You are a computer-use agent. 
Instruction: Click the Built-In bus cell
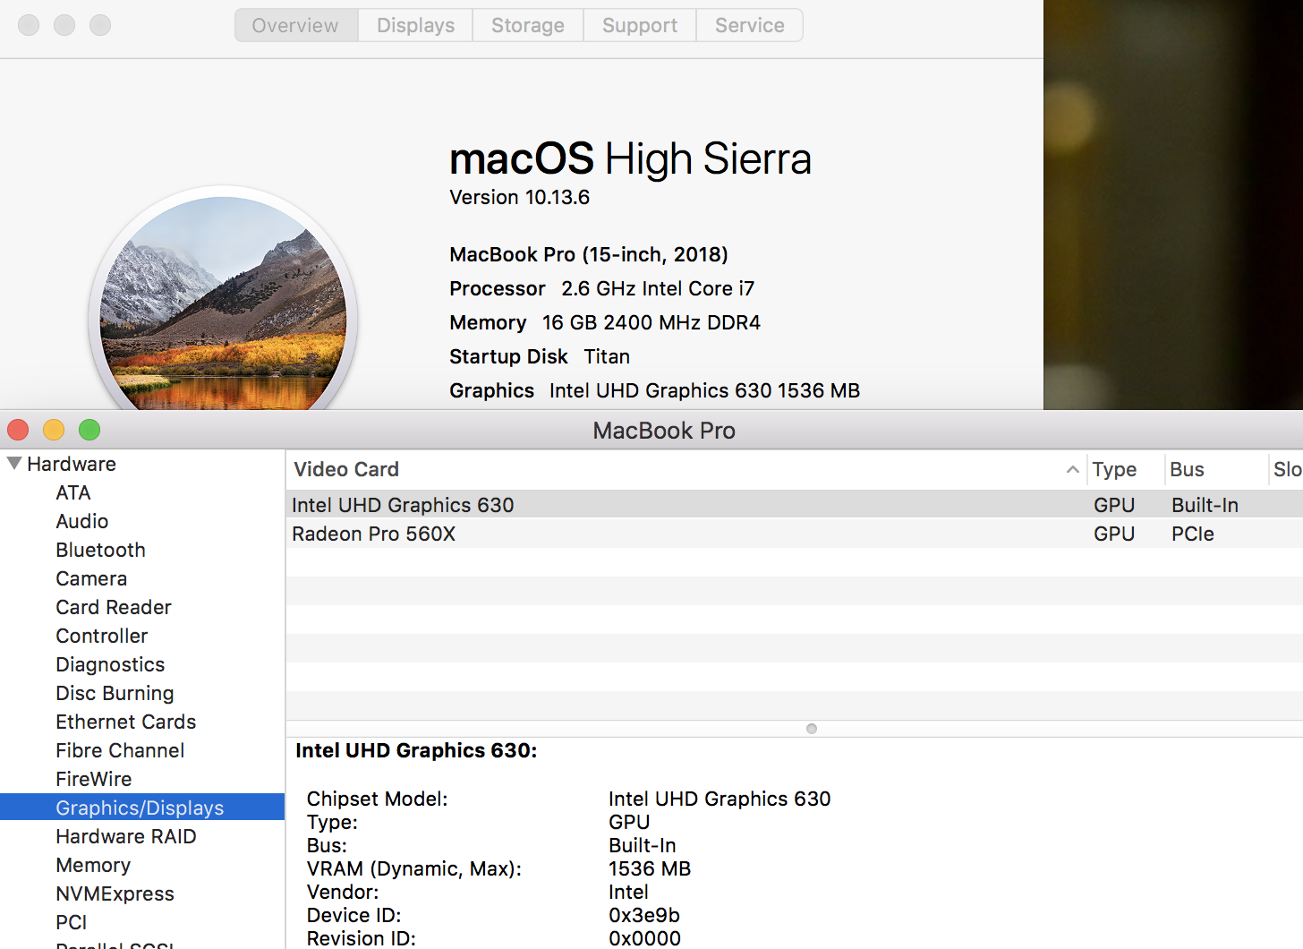[1205, 505]
